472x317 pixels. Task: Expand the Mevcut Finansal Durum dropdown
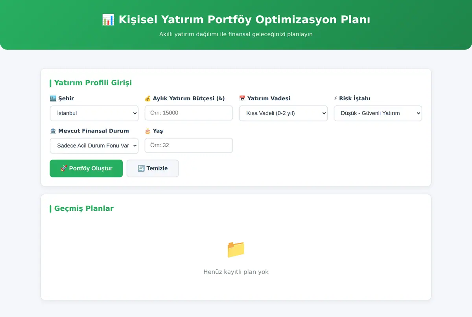94,146
